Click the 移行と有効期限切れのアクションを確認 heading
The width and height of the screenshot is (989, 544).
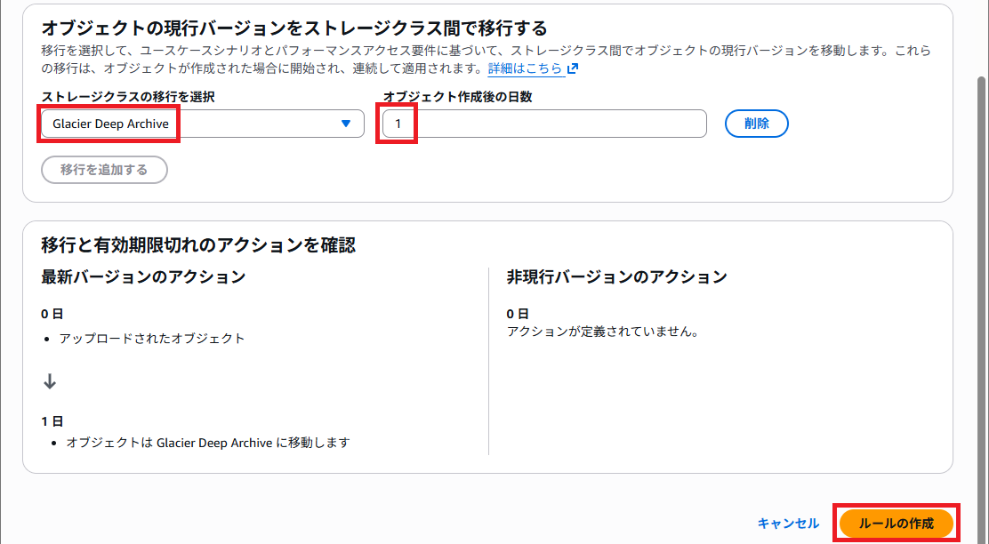pos(198,244)
